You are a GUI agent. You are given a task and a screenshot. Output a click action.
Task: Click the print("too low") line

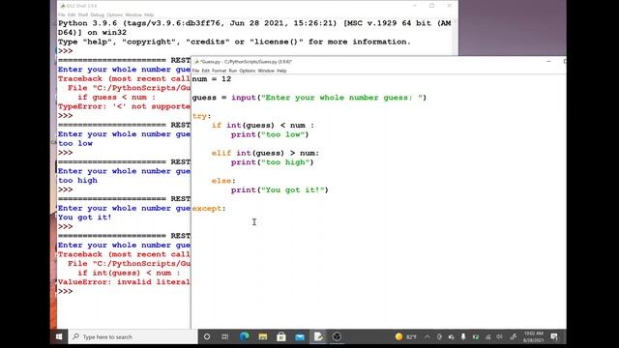click(x=270, y=134)
